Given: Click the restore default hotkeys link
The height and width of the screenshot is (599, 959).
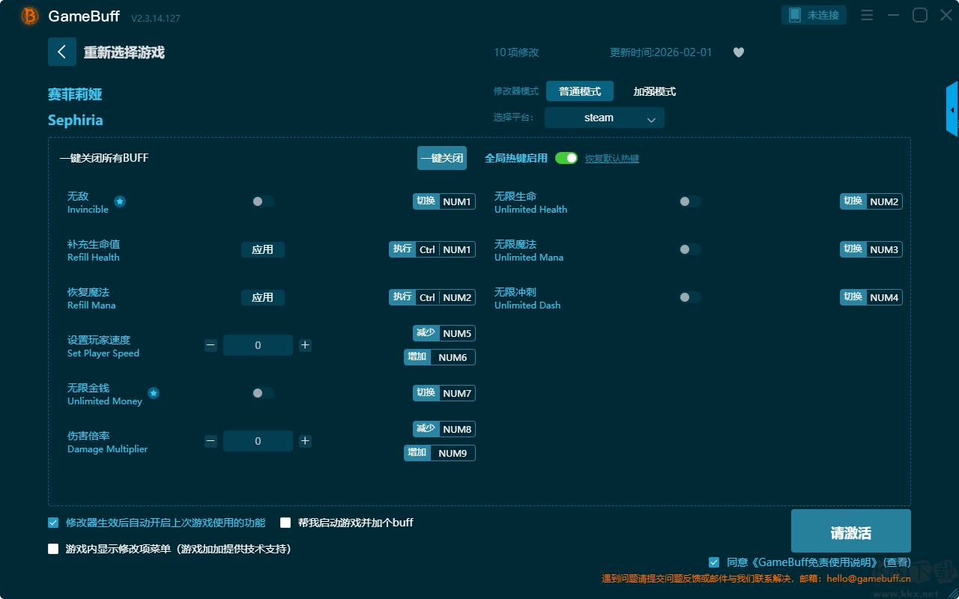Looking at the screenshot, I should 611,159.
